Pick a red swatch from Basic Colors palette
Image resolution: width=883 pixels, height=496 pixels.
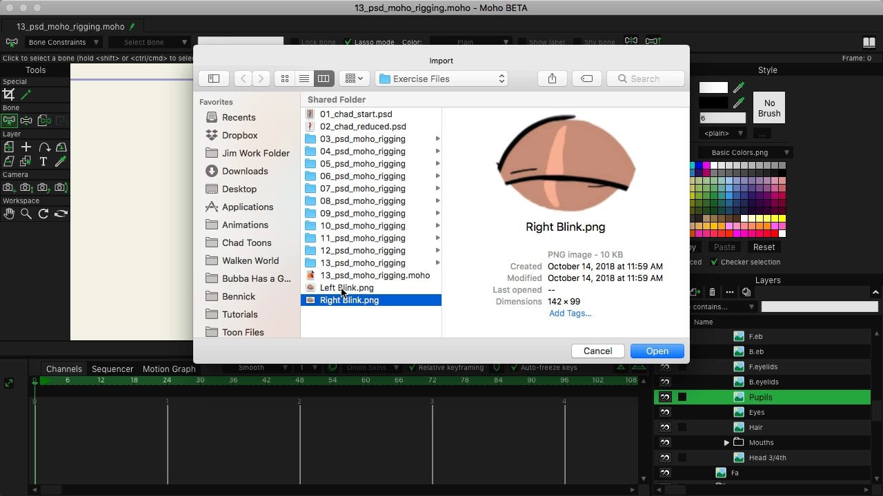774,234
